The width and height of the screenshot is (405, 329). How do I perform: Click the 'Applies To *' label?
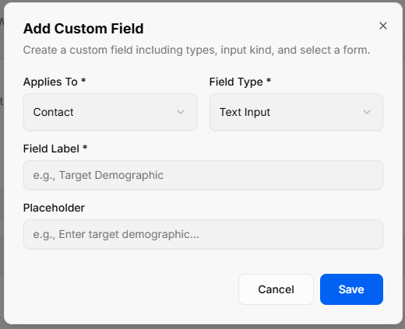(x=55, y=82)
